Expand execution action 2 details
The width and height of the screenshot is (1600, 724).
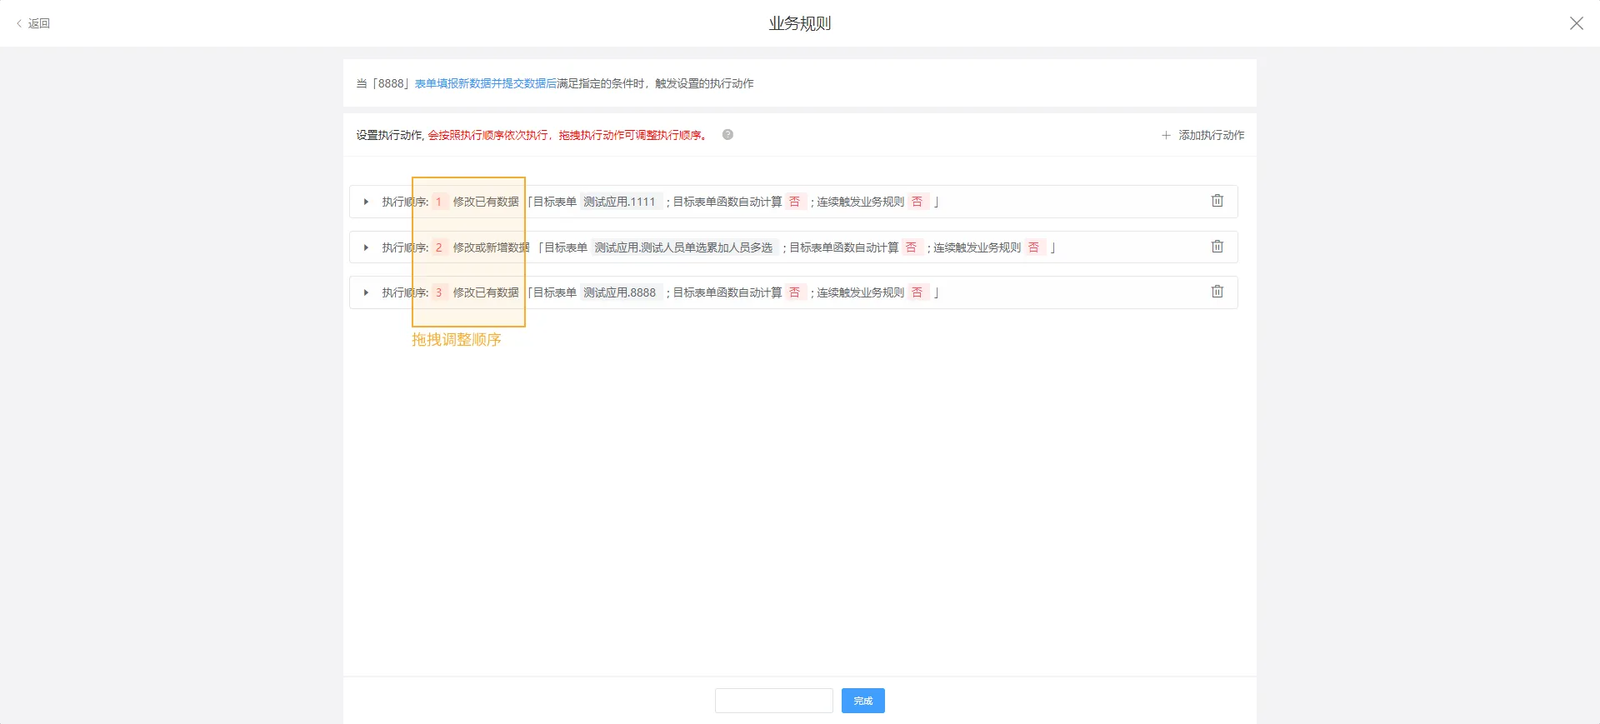click(x=366, y=247)
